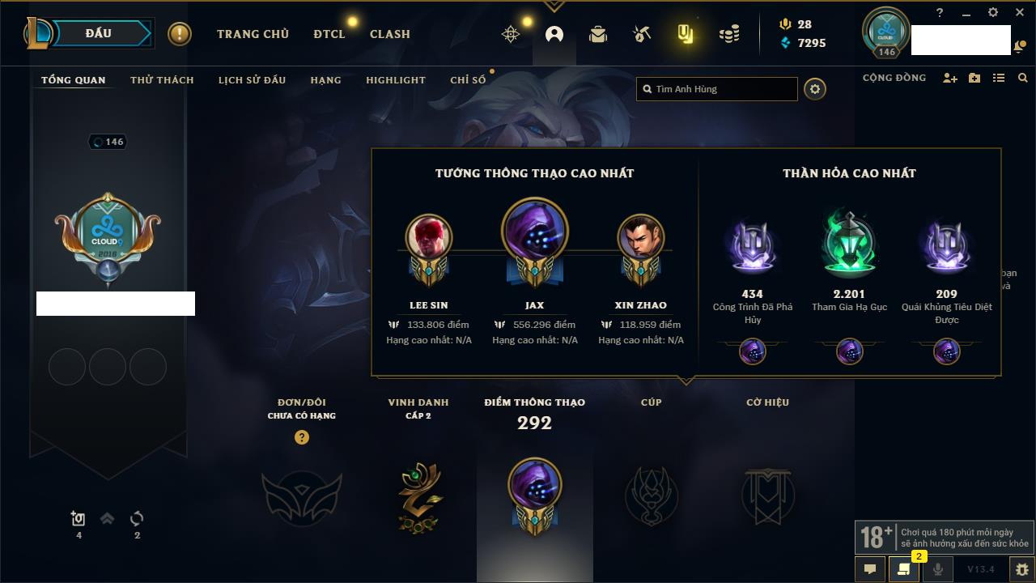Image resolution: width=1036 pixels, height=583 pixels.
Task: Open the missions exclamation icon
Action: pyautogui.click(x=180, y=34)
